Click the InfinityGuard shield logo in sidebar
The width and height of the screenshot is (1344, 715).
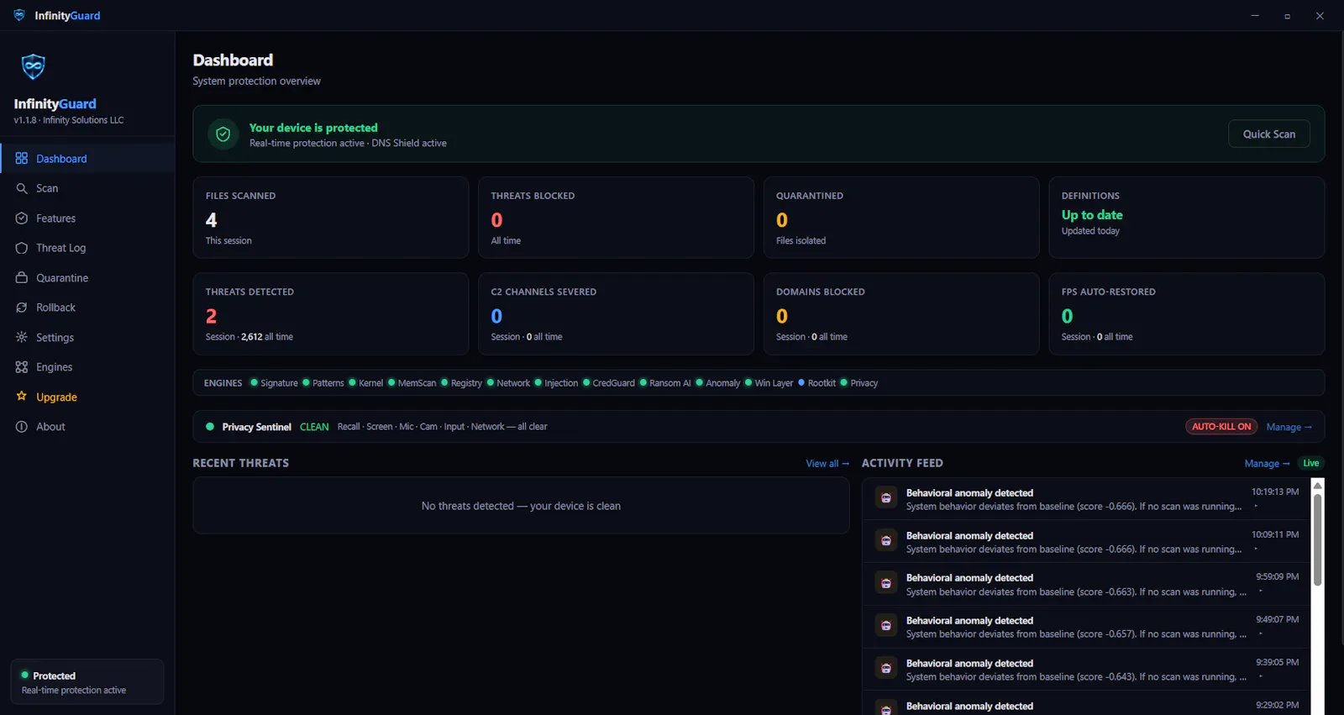tap(33, 66)
